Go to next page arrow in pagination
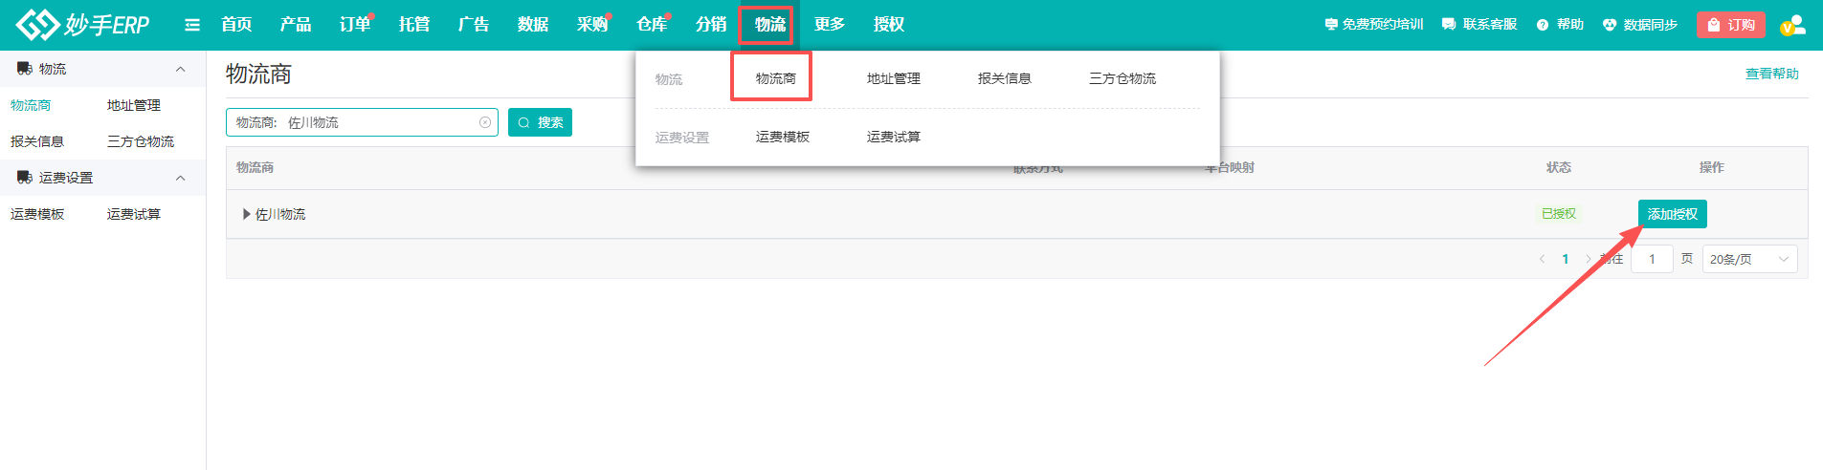1823x470 pixels. click(1588, 259)
